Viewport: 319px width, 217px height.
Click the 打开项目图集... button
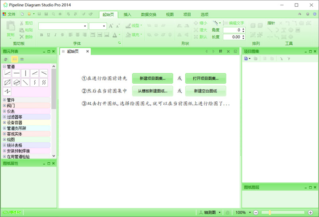point(206,78)
